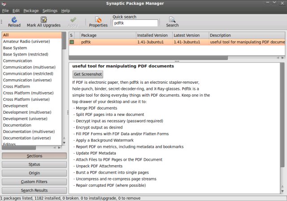Viewport: 287px width, 201px height.
Task: Sort by the S status column header
Action: 72,35
